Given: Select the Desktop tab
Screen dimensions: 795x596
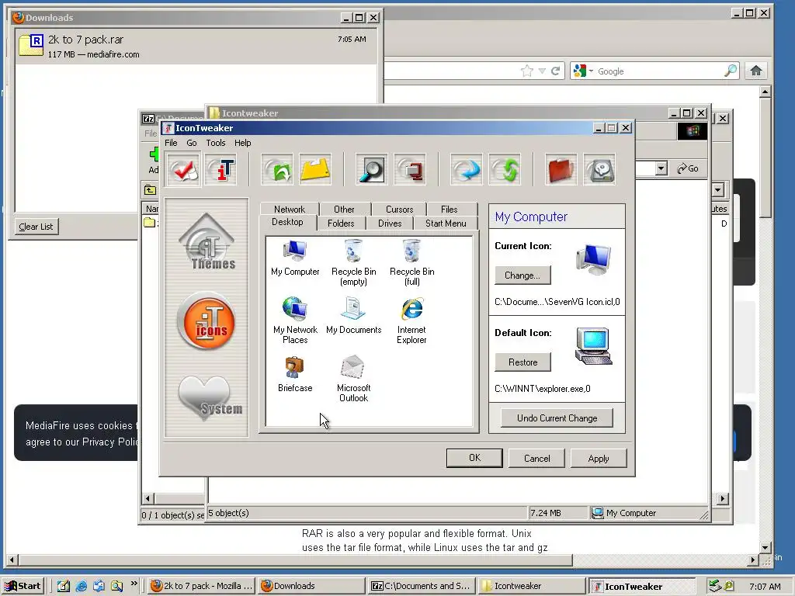Looking at the screenshot, I should click(x=287, y=222).
